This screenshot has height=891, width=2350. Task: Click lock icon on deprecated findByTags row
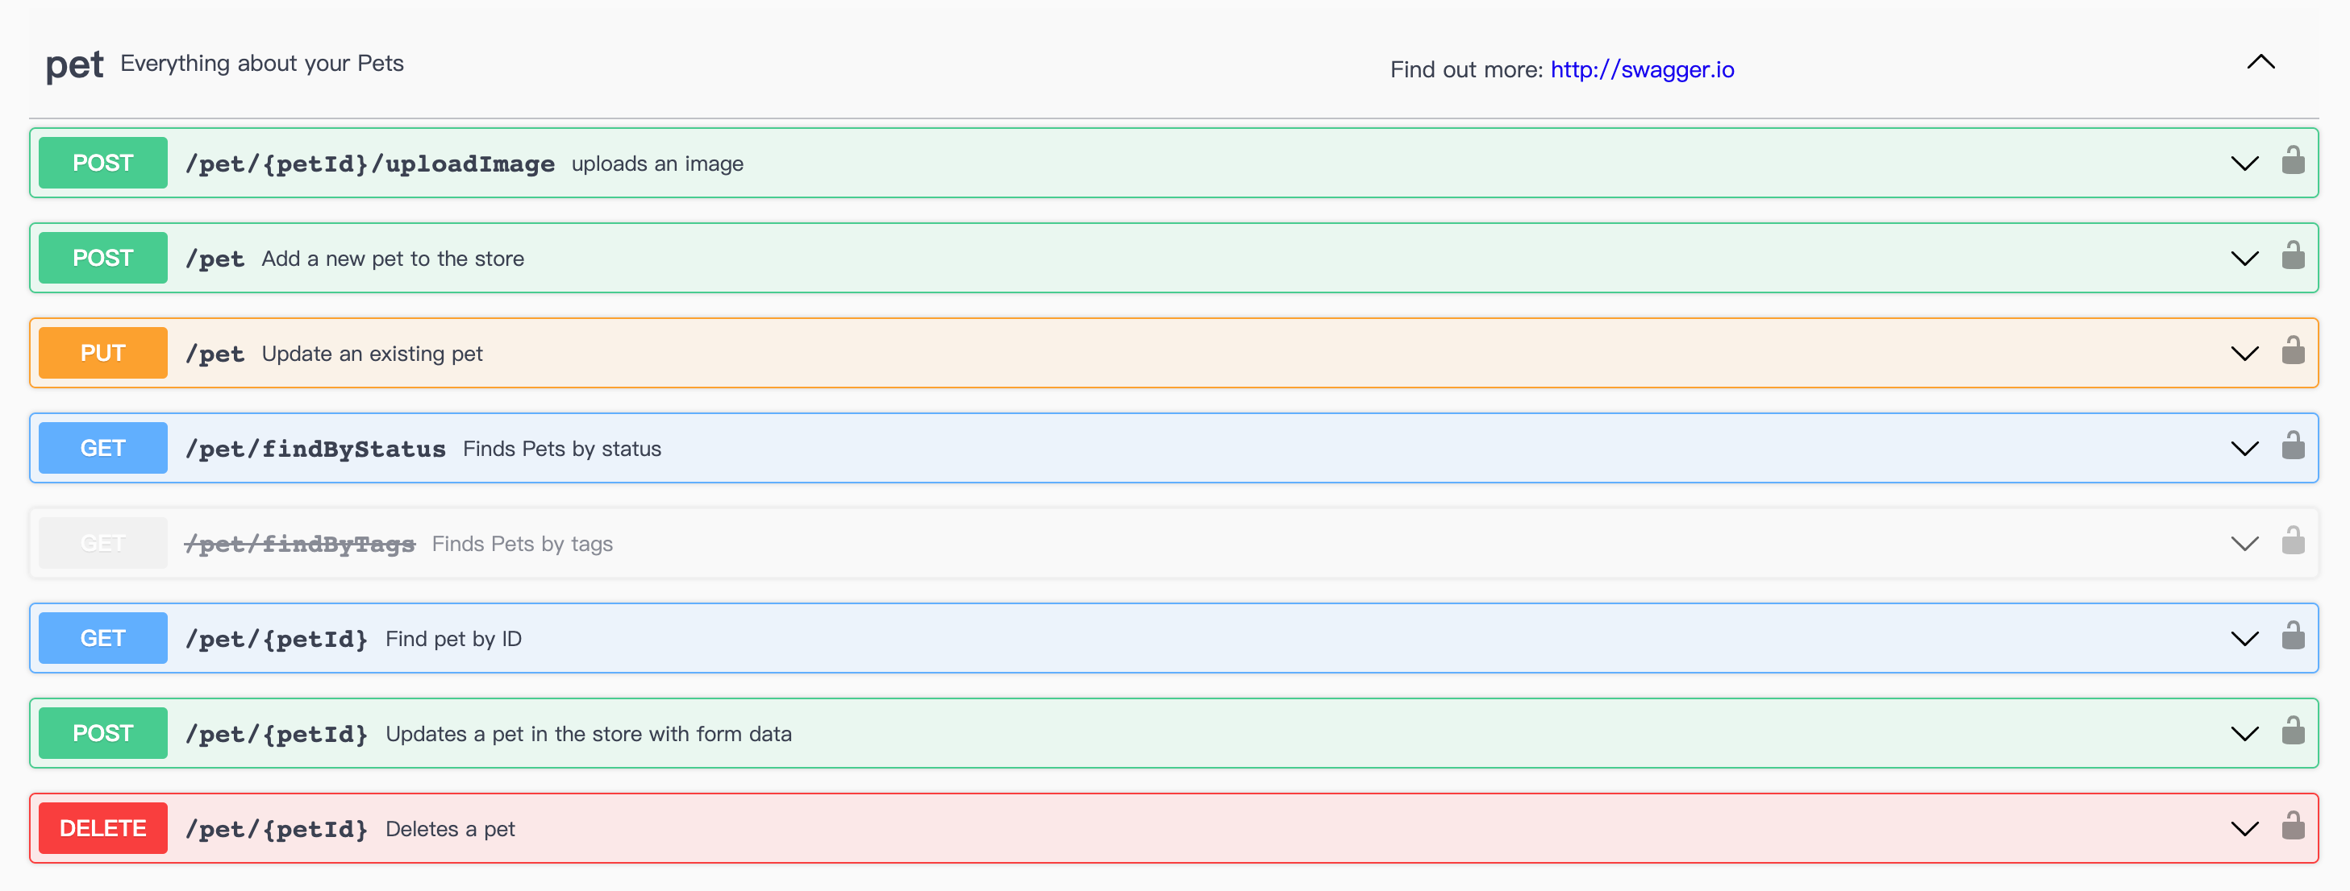2293,541
